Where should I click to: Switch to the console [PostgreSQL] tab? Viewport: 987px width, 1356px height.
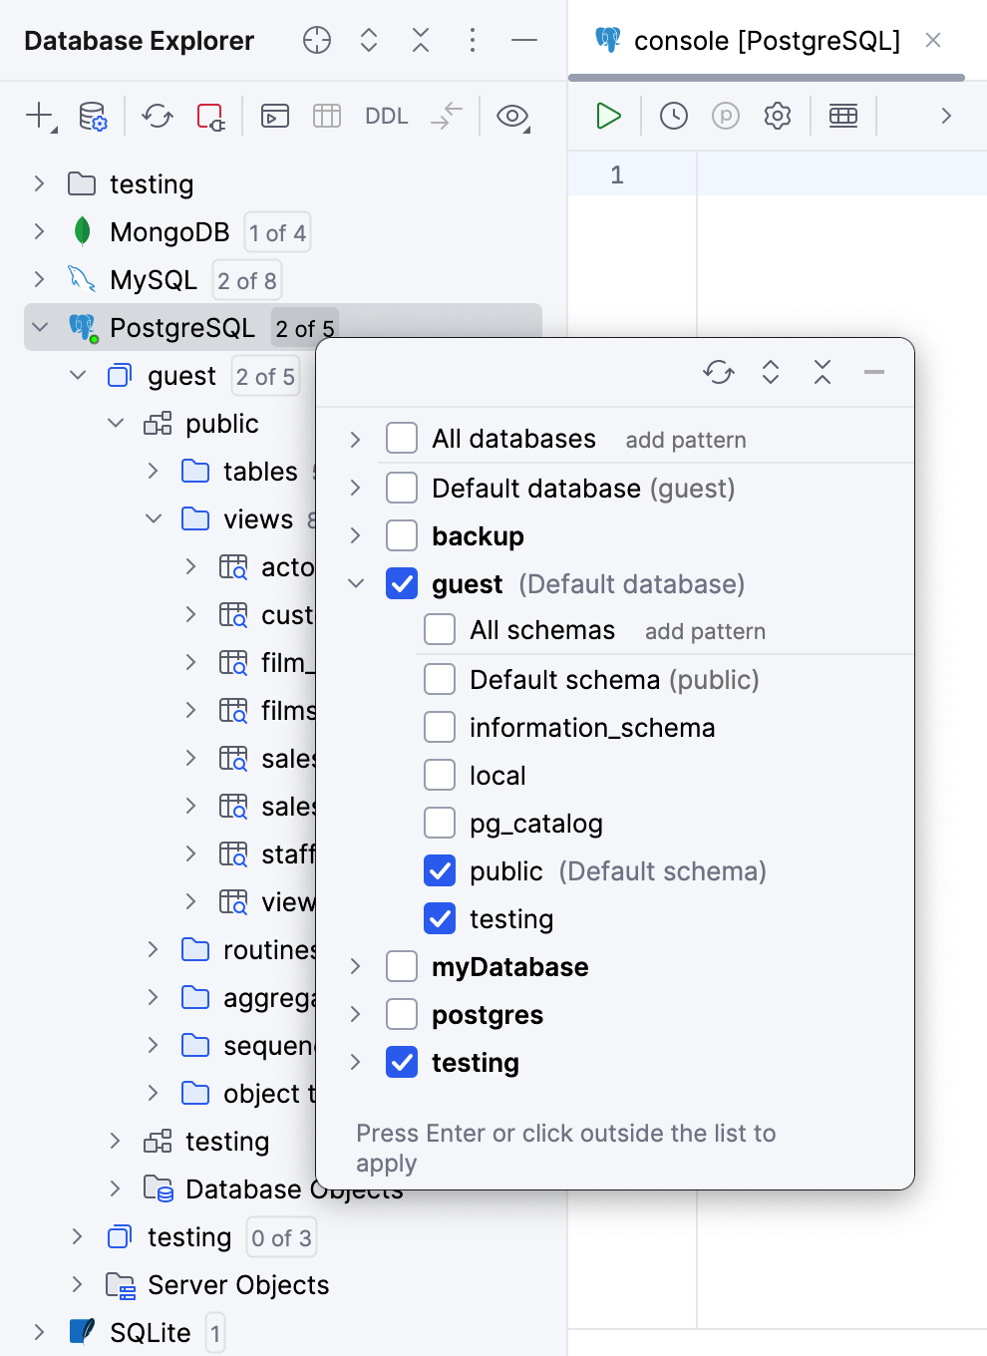765,41
